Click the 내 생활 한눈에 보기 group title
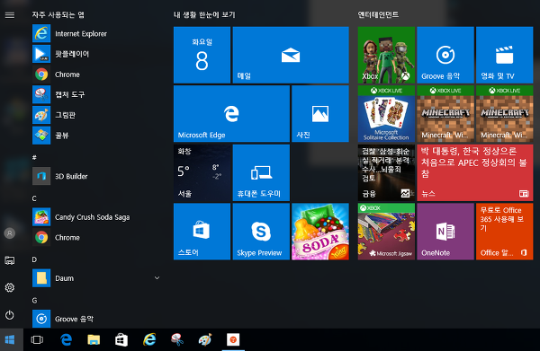540x351 pixels. pyautogui.click(x=204, y=14)
